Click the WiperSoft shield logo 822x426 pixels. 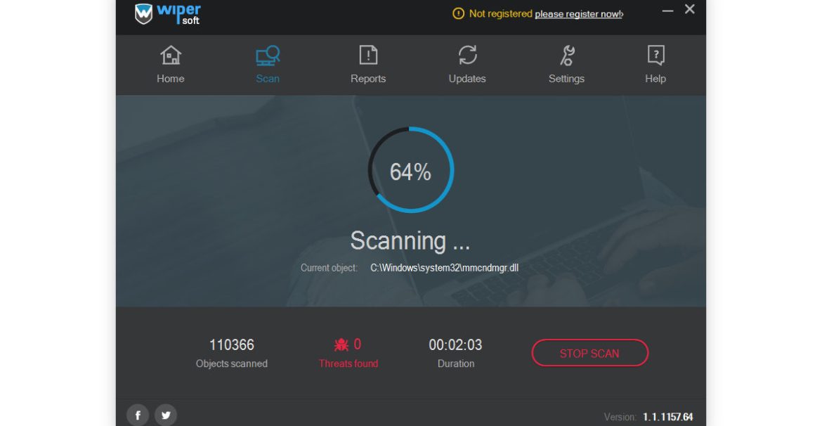(143, 13)
